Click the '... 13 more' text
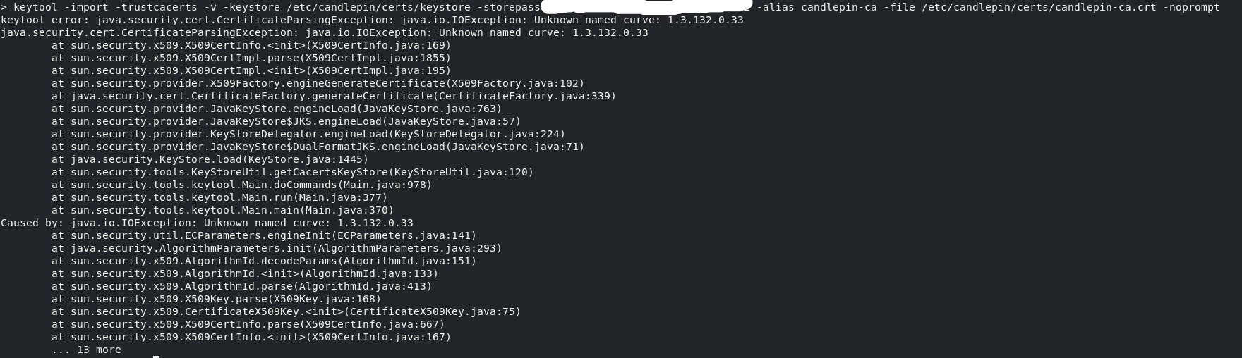Viewport: 1242px width, 358px height. pyautogui.click(x=86, y=350)
